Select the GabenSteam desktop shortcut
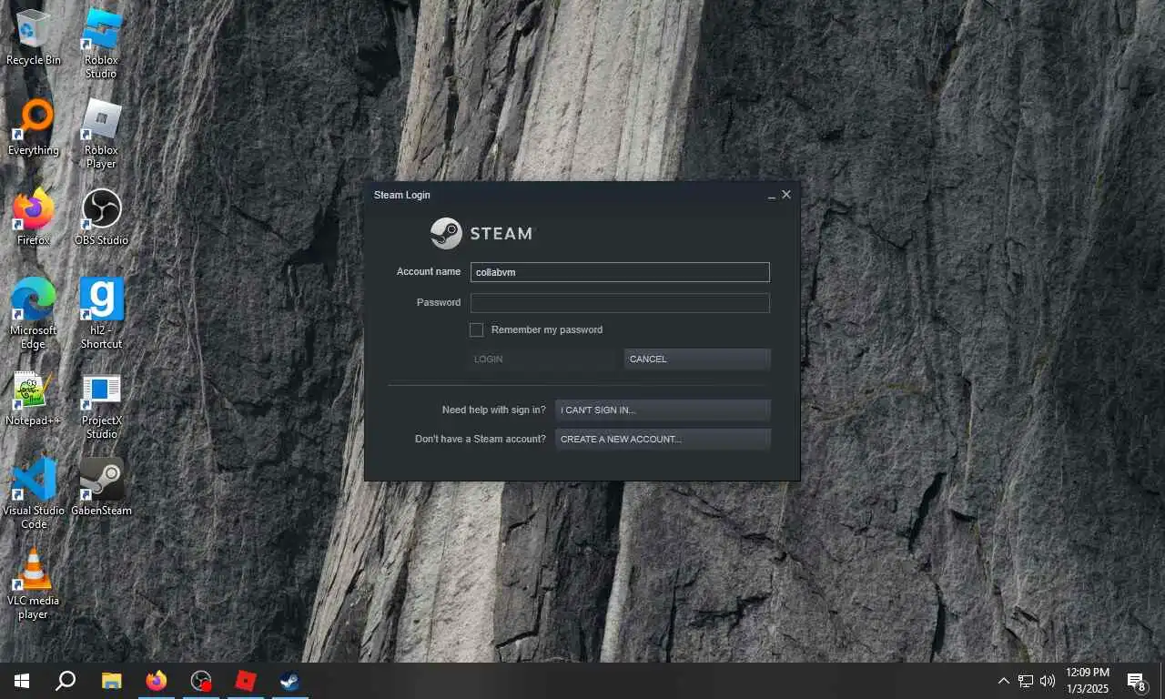Image resolution: width=1165 pixels, height=699 pixels. click(101, 488)
